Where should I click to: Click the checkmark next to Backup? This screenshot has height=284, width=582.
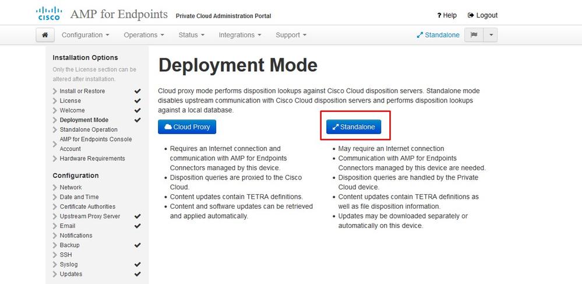(137, 246)
